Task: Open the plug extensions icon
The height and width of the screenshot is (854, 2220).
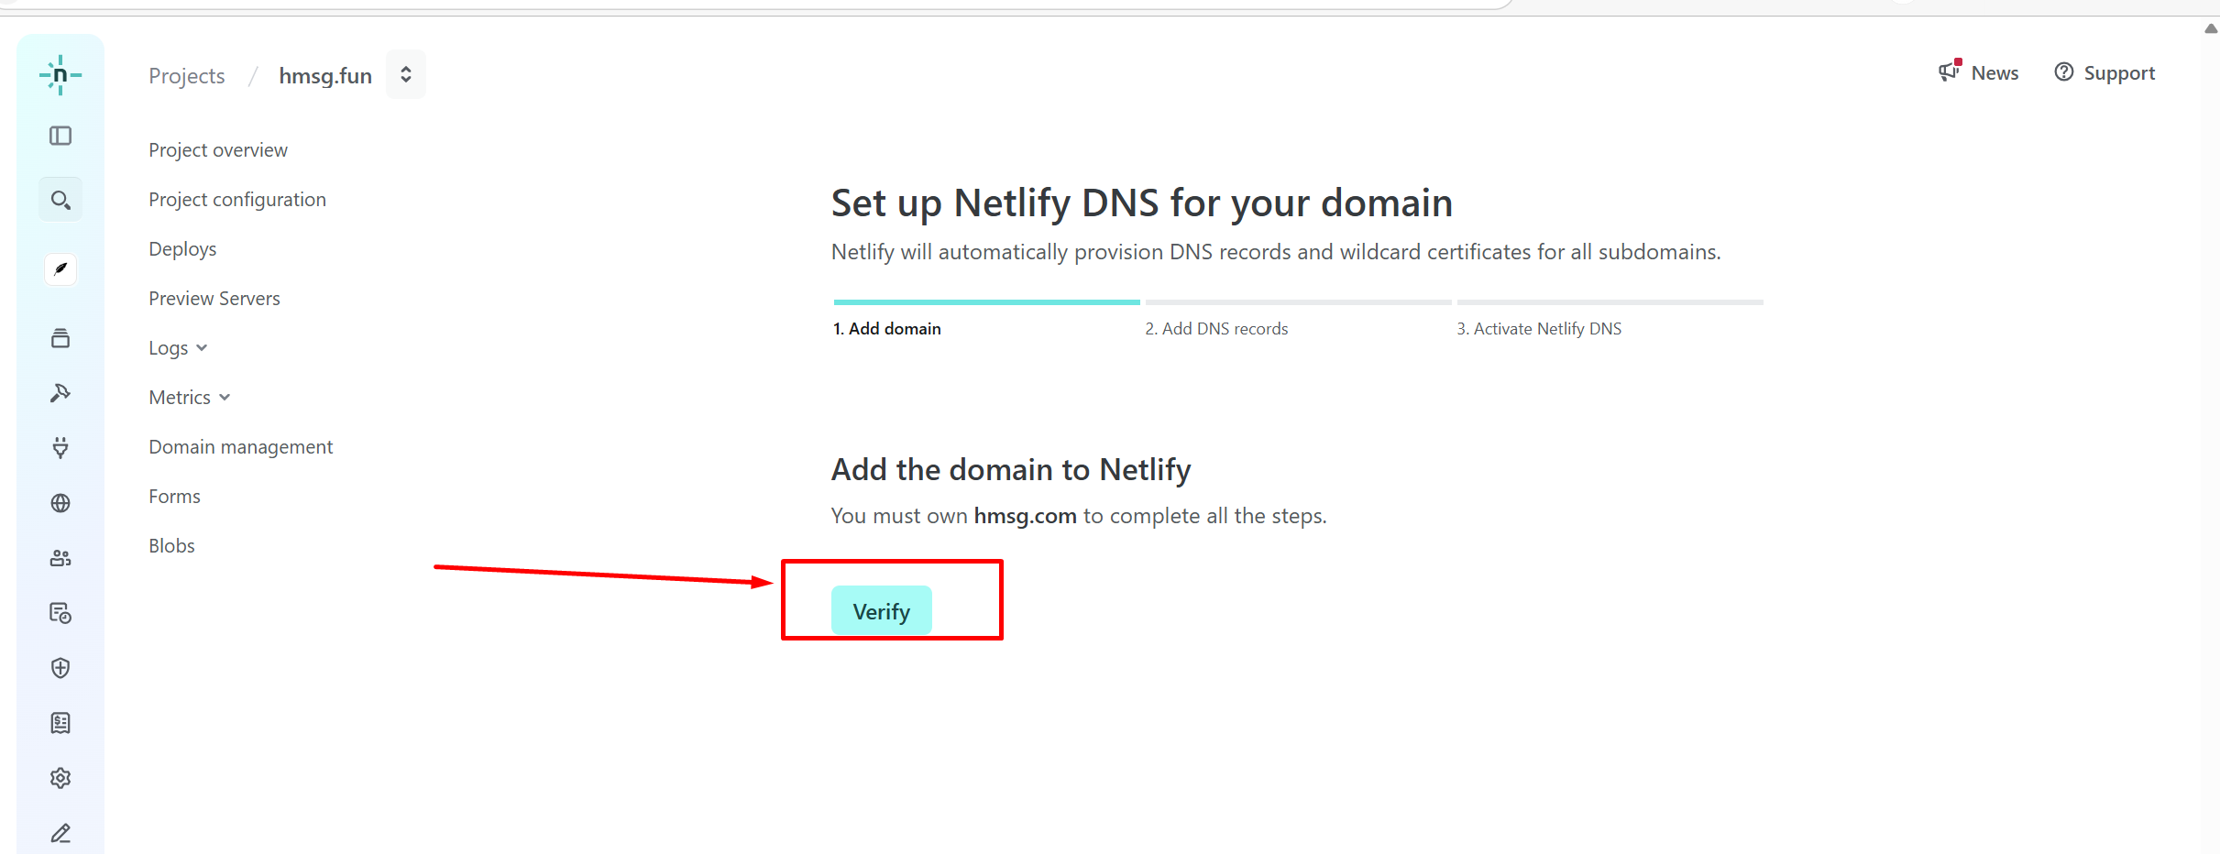Action: (x=60, y=448)
